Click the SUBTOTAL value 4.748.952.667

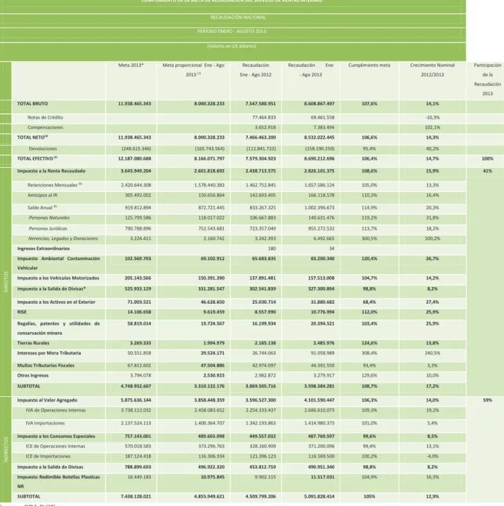point(136,387)
